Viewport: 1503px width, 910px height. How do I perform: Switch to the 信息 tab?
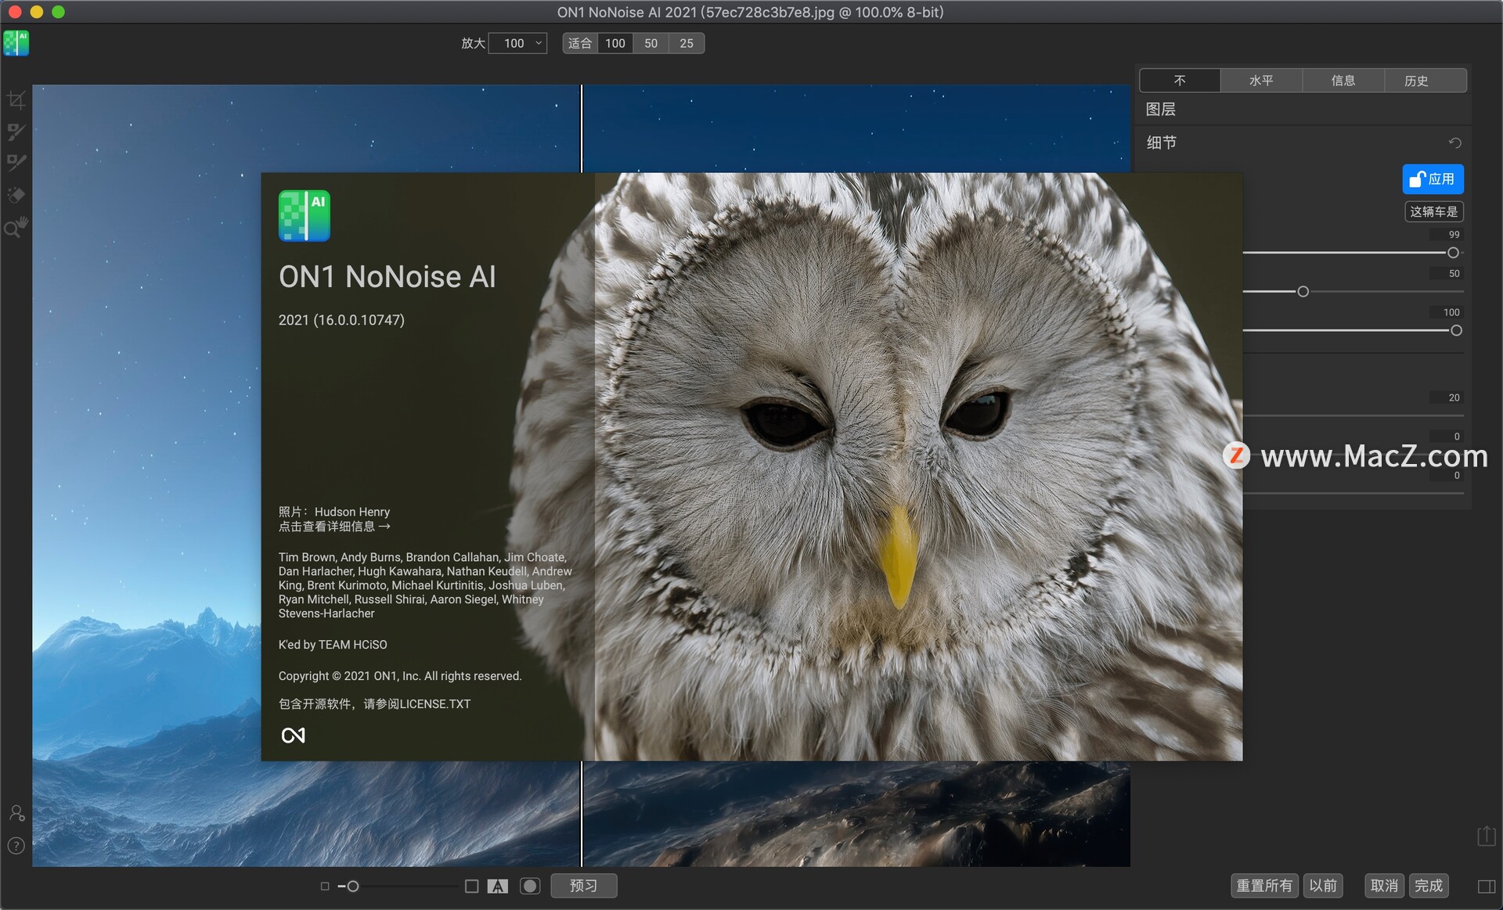click(1343, 81)
